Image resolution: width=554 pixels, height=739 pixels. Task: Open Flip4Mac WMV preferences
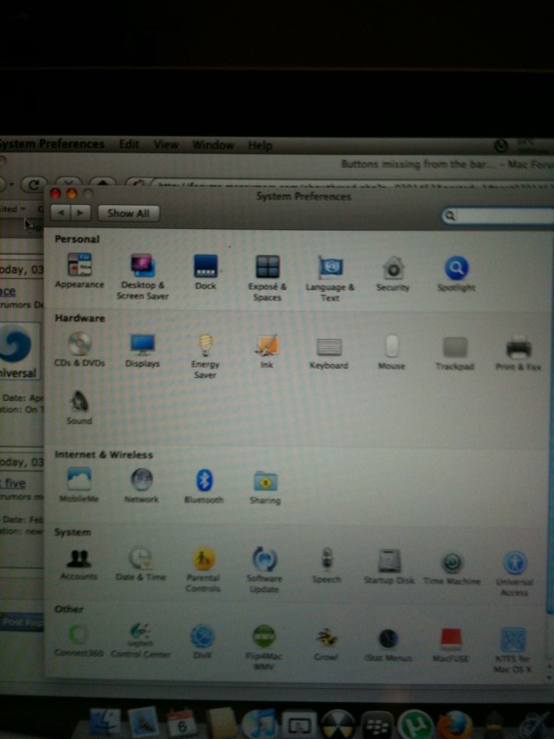click(264, 648)
